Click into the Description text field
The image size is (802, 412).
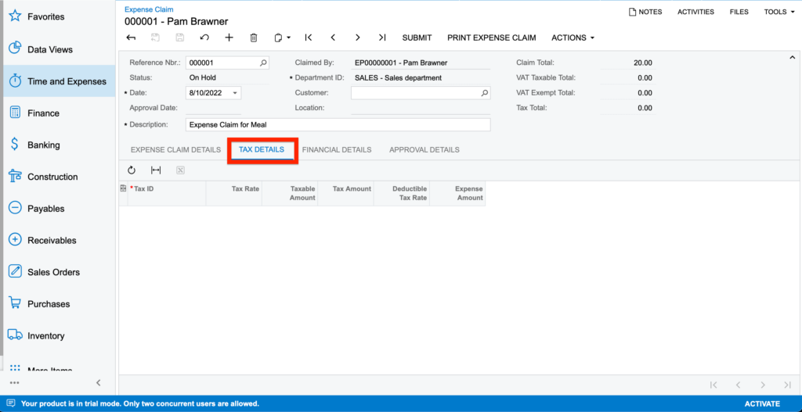tap(338, 124)
